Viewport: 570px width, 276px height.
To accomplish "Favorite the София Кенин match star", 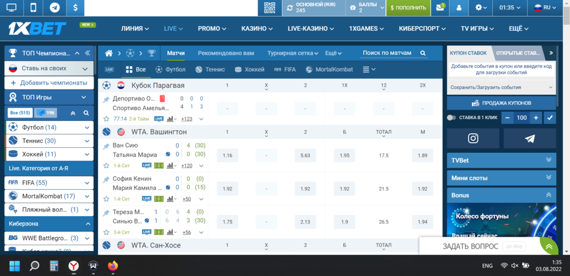I will [x=106, y=199].
